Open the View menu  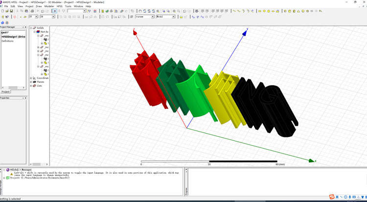(x=21, y=6)
